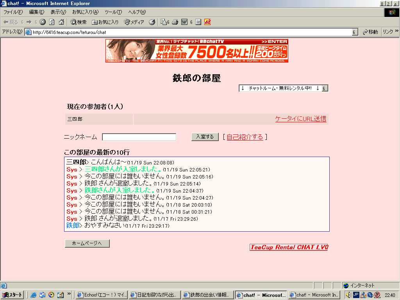Click the Stop loading toolbar icon
This screenshot has height=300, width=400.
(43, 22)
